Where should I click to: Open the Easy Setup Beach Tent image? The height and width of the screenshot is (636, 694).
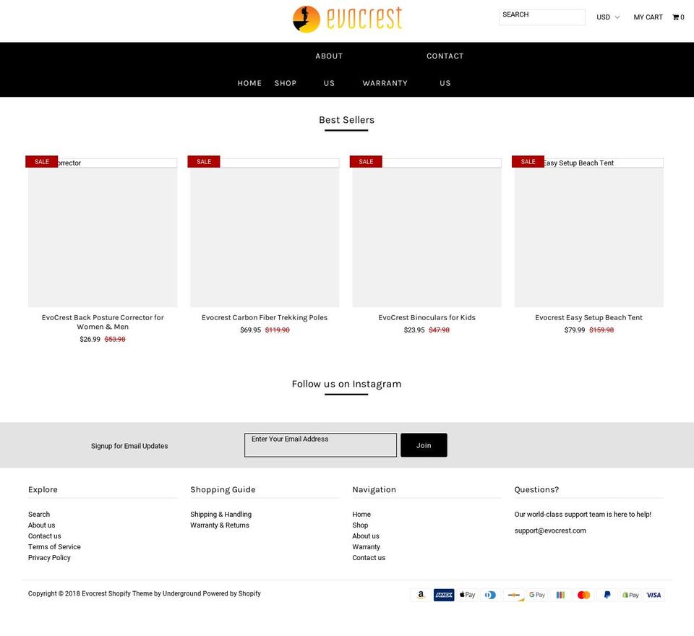(588, 233)
